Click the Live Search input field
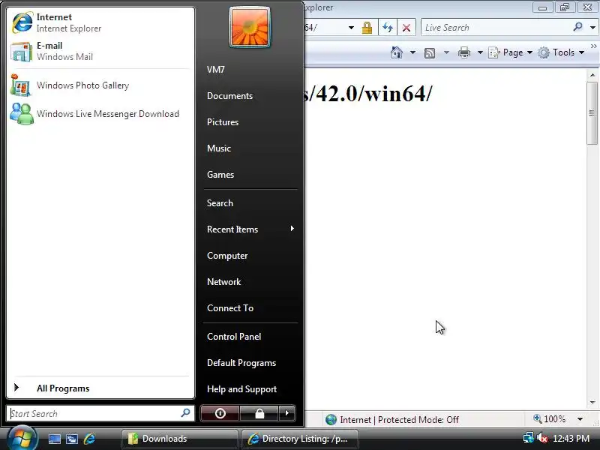600x450 pixels. [x=496, y=28]
